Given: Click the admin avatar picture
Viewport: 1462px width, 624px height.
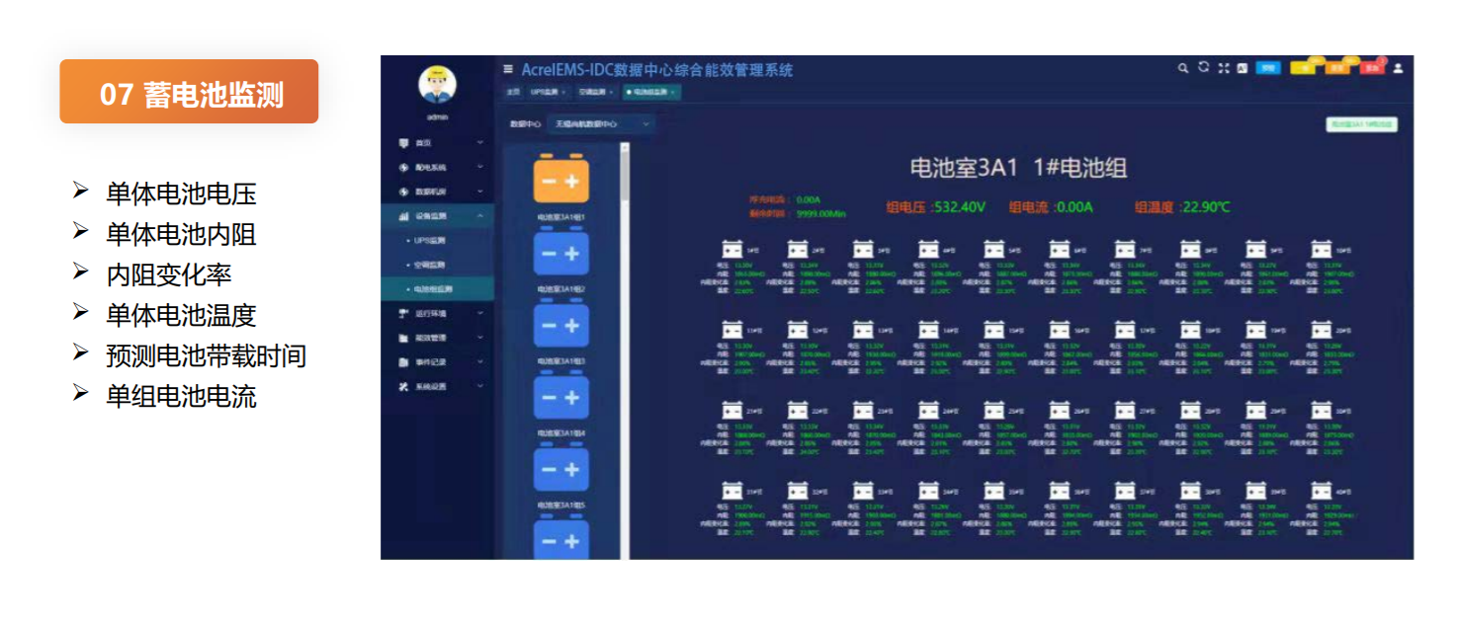Looking at the screenshot, I should coord(437,85).
